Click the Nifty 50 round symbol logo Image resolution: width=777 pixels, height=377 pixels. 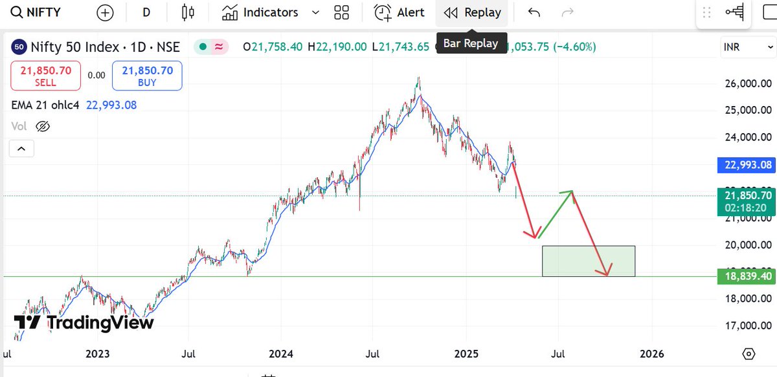coord(19,47)
